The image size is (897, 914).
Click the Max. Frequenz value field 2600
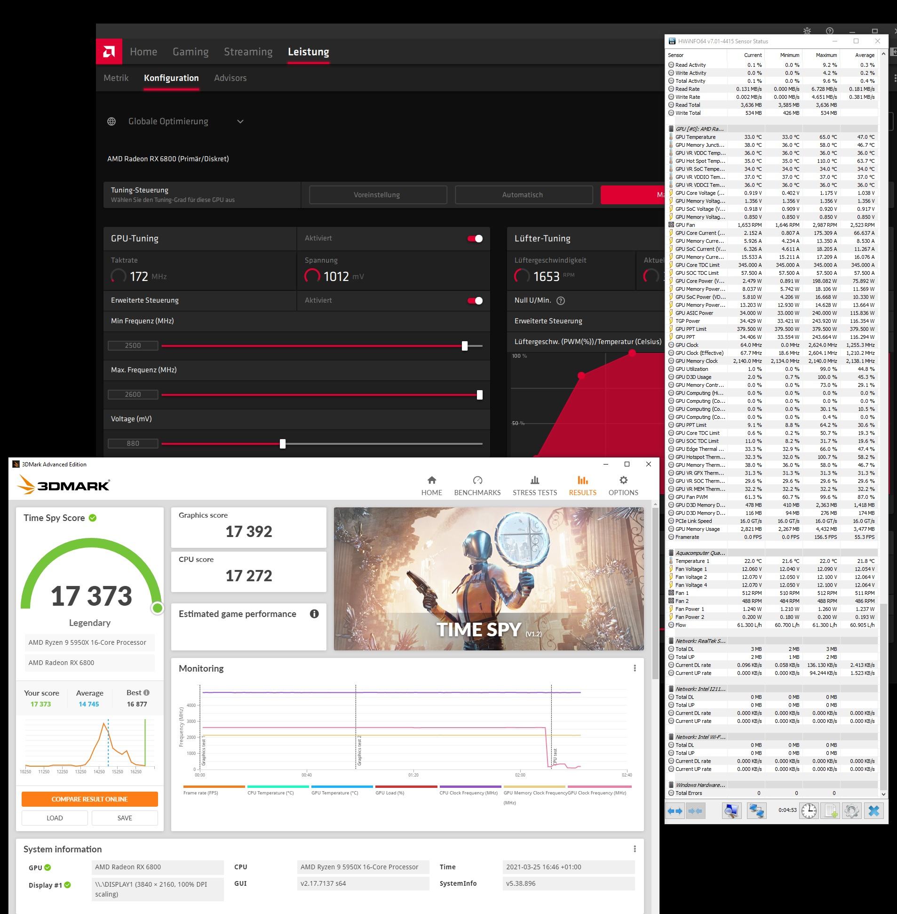pyautogui.click(x=133, y=394)
